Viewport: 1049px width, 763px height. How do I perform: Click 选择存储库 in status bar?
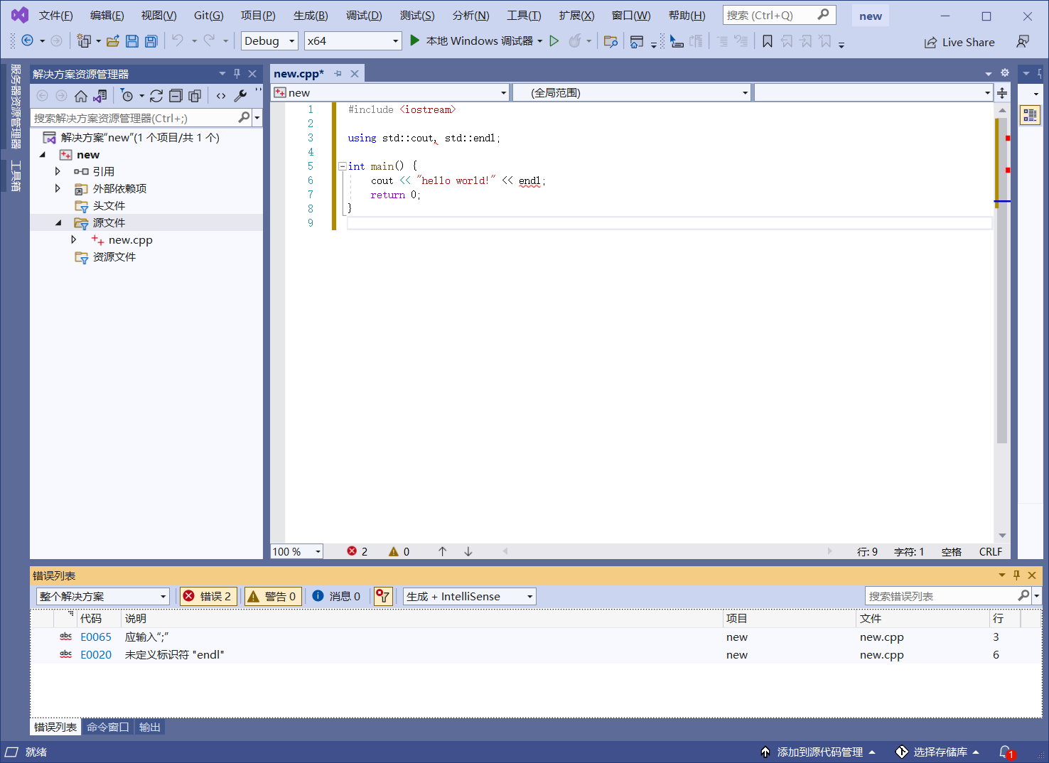click(x=938, y=752)
